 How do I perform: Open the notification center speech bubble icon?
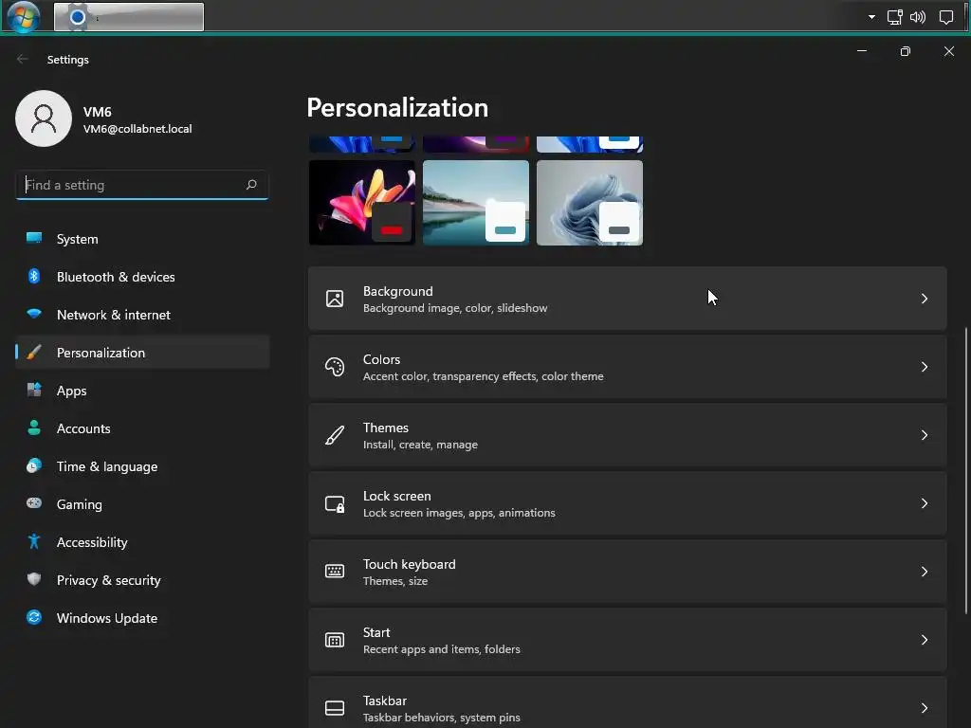click(x=946, y=17)
